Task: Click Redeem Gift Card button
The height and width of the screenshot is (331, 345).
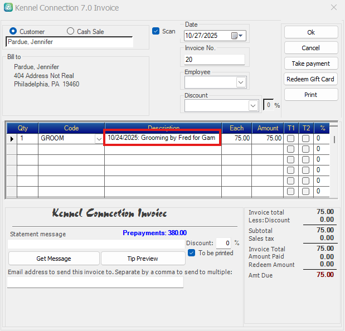Action: [x=311, y=79]
